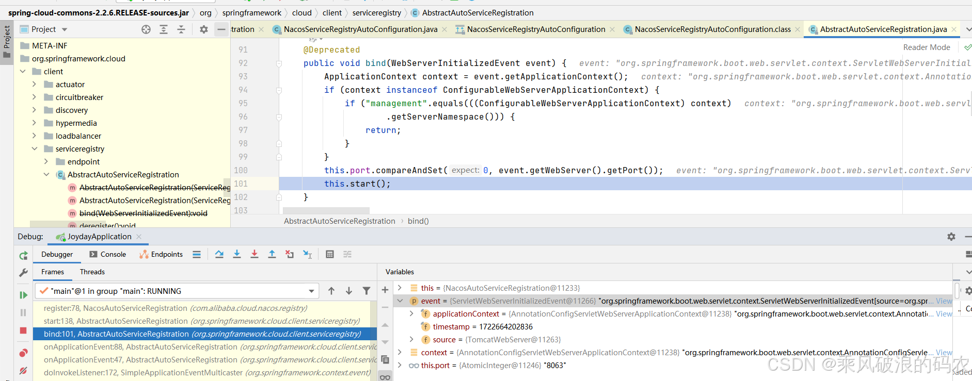Click the Step Over debugger icon
This screenshot has width=972, height=381.
click(x=219, y=254)
